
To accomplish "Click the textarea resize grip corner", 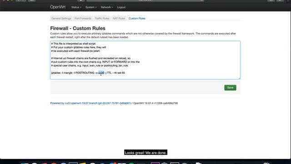I will [x=239, y=78].
